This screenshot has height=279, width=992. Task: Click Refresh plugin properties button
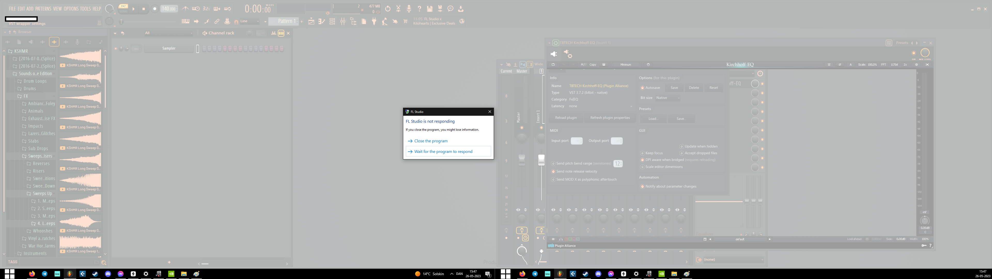tap(610, 118)
